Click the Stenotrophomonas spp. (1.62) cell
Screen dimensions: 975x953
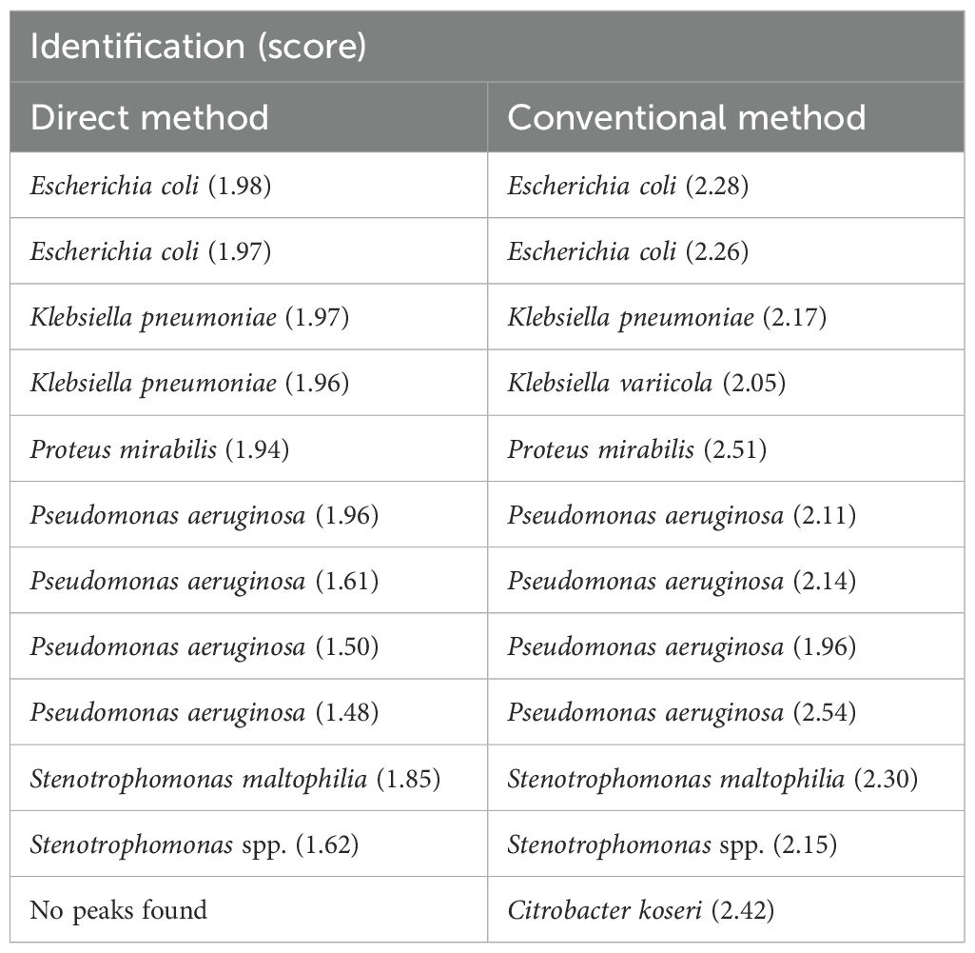click(194, 844)
